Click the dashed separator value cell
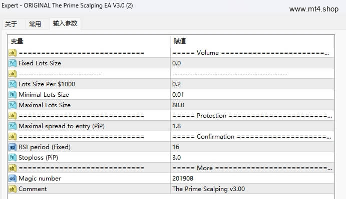 252,74
